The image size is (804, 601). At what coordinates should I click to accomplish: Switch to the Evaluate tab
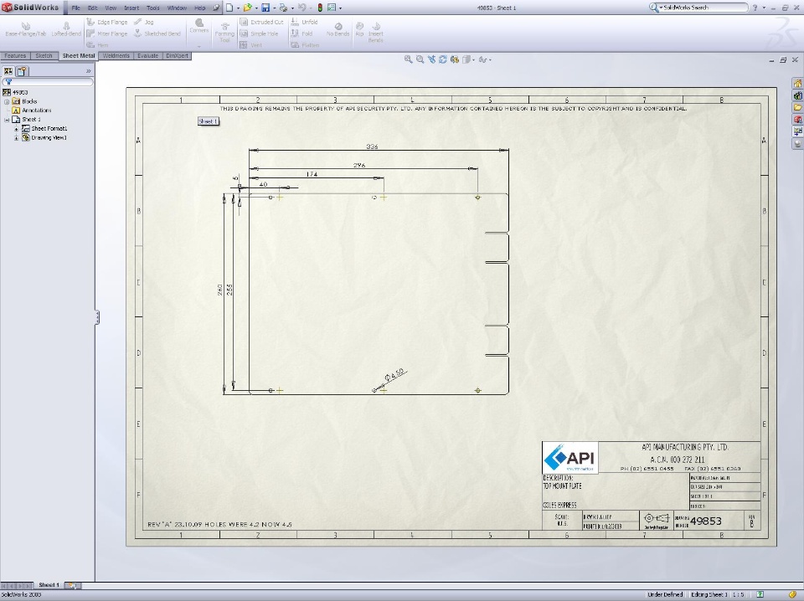[147, 56]
